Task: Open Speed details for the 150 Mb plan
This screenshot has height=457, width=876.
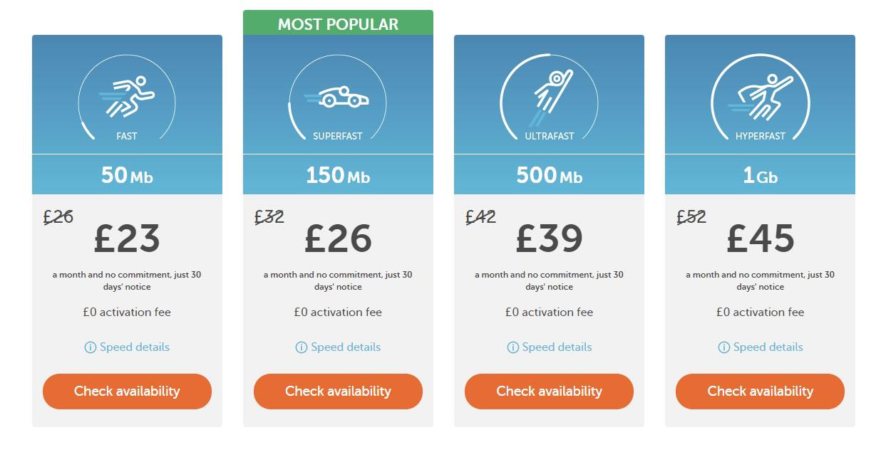Action: [346, 347]
